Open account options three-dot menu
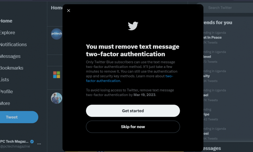Screen dimensions: 253x152 pos(39,144)
